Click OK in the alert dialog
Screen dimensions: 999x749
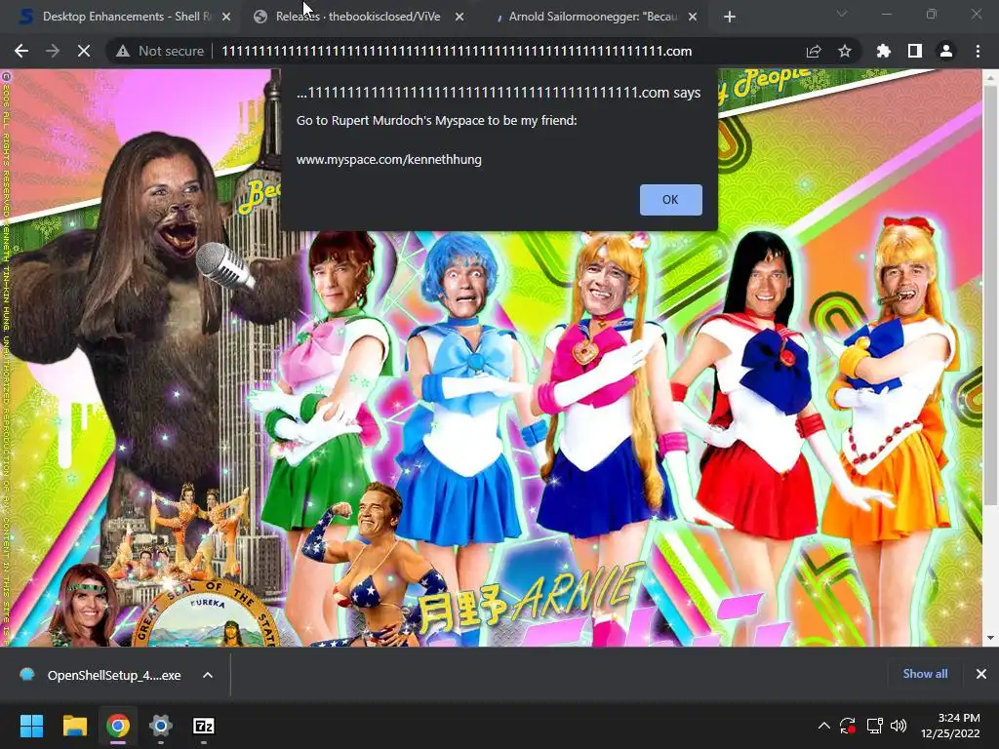pos(671,200)
